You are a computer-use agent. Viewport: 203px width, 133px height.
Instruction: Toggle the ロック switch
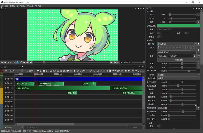pyautogui.click(x=160, y=33)
